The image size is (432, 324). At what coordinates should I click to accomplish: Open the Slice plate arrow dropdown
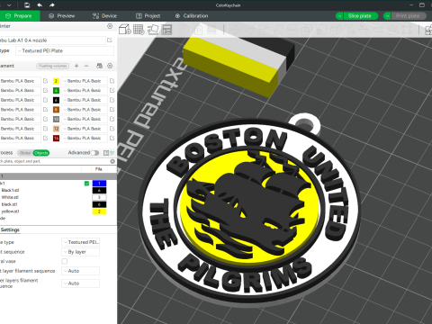coord(339,16)
